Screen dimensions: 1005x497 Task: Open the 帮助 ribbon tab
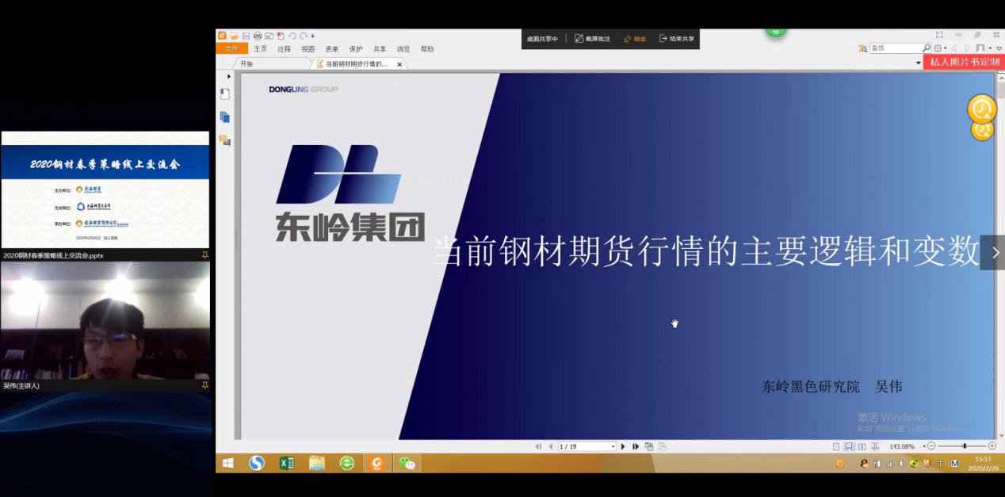click(x=427, y=49)
